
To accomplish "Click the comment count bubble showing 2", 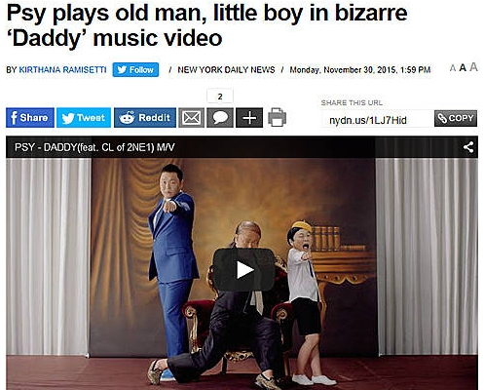I will [220, 97].
